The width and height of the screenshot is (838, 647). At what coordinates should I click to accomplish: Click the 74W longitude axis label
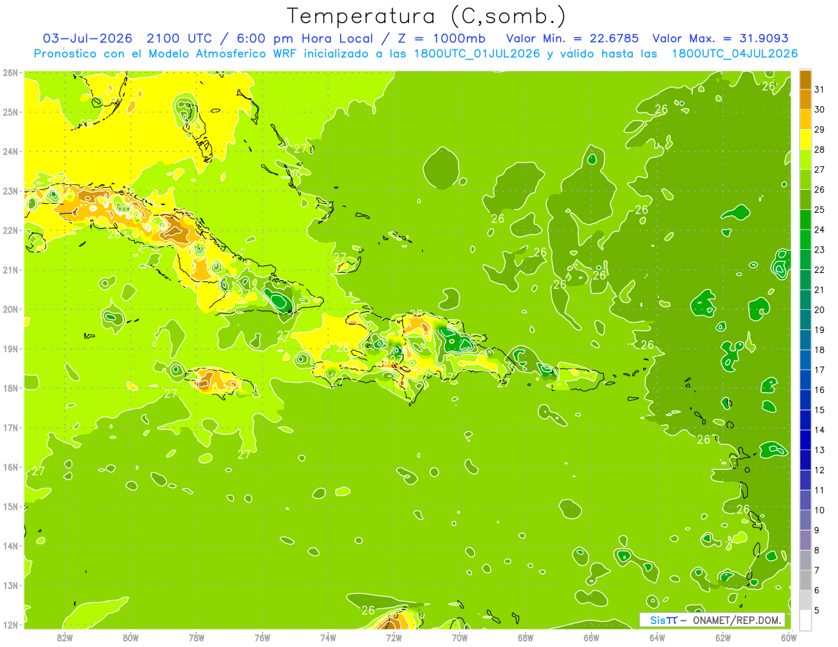pos(328,637)
